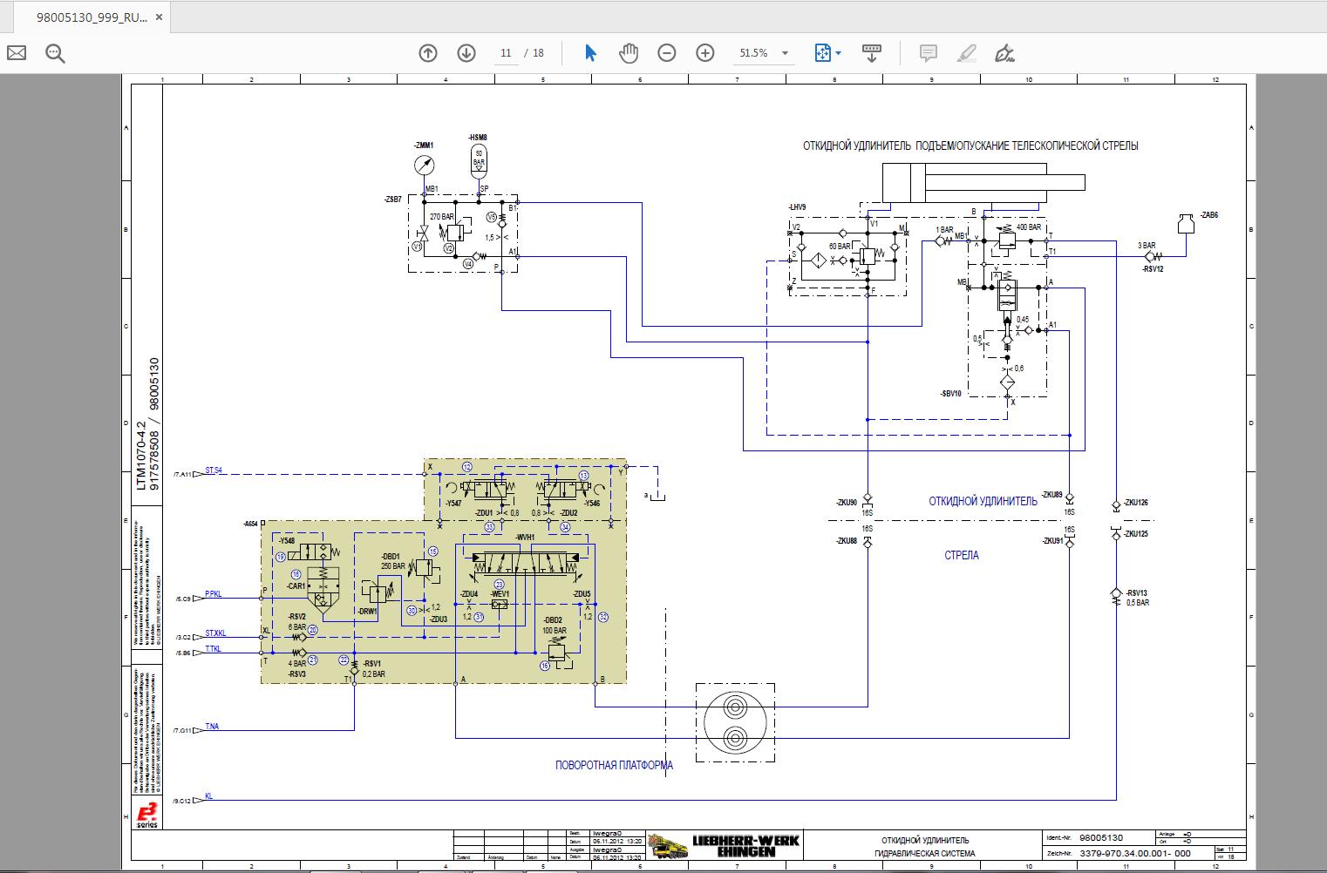Go to next page with down arrow
This screenshot has height=873, width=1327.
click(x=466, y=53)
